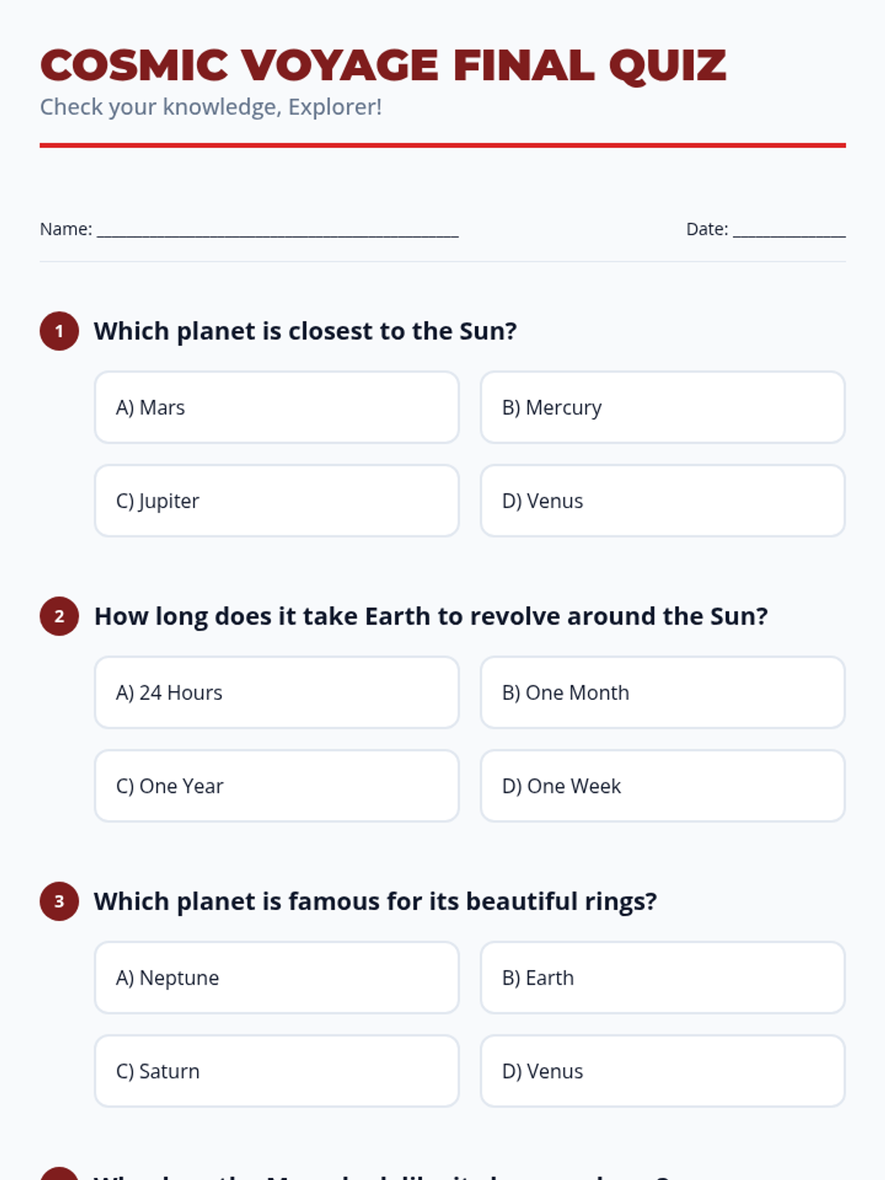Image resolution: width=885 pixels, height=1180 pixels.
Task: Choose the B) Mercury option
Action: click(x=662, y=407)
